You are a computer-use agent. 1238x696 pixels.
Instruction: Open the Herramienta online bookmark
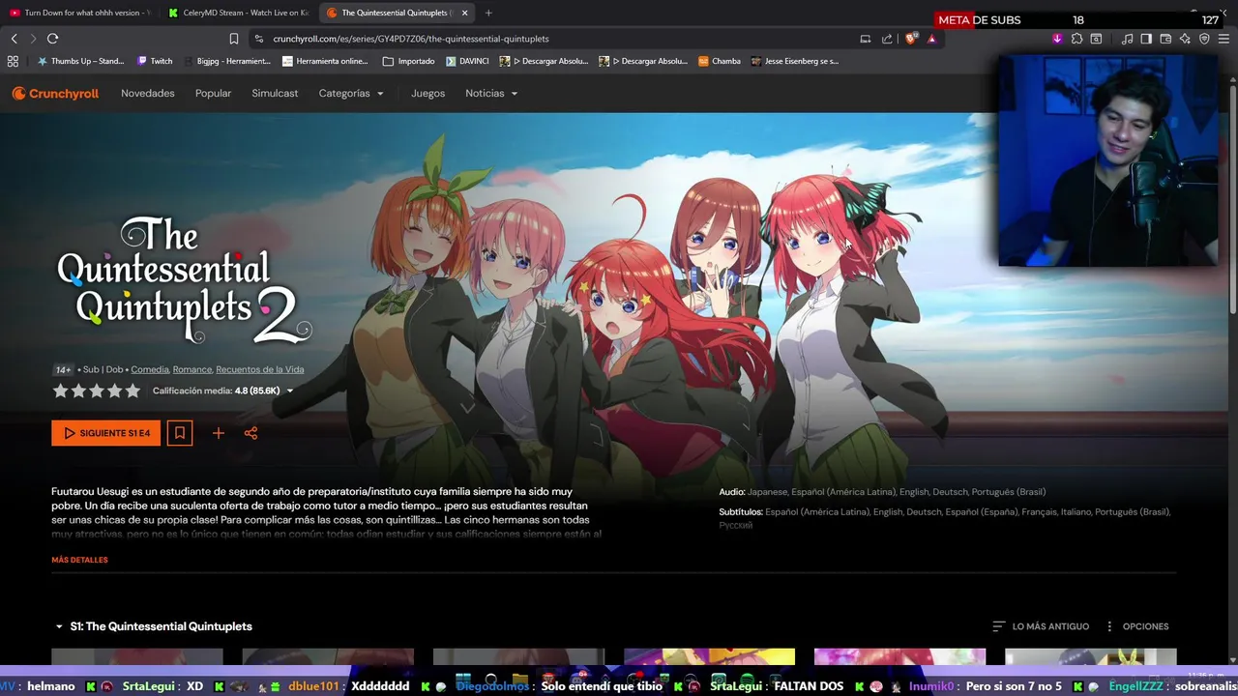(x=326, y=61)
